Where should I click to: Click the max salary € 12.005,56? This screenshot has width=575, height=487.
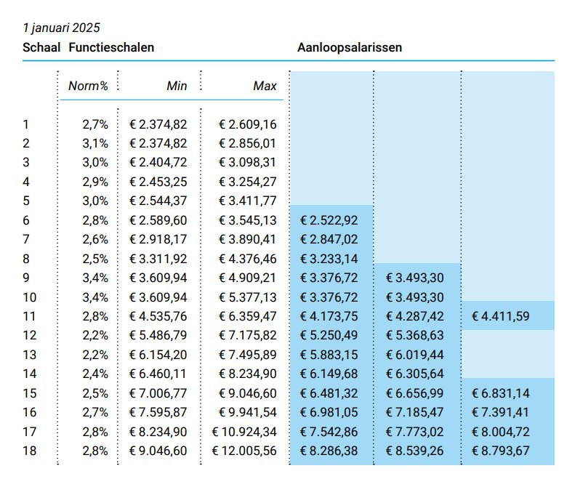tap(244, 451)
